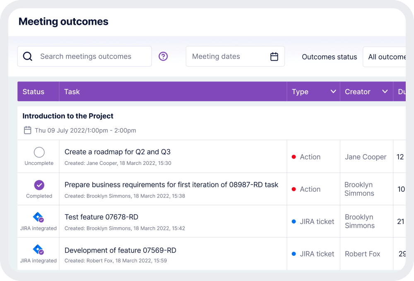Uncheck the Completed business requirements task
Image resolution: width=414 pixels, height=281 pixels.
(x=39, y=185)
